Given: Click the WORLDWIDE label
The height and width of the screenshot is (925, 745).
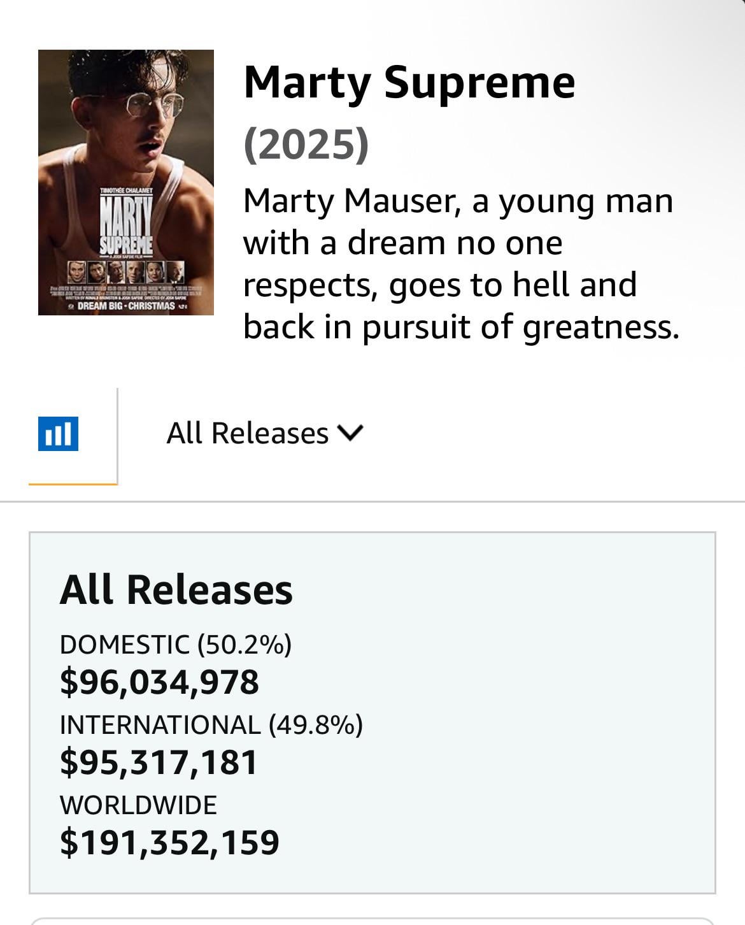Looking at the screenshot, I should pos(138,805).
